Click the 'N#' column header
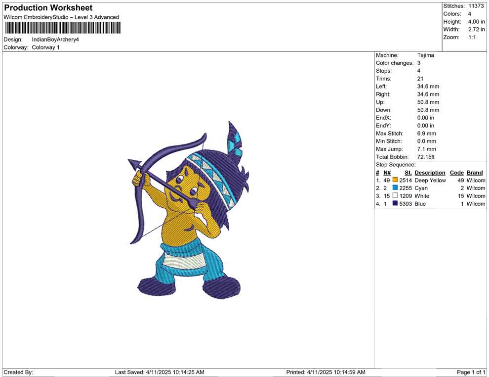 (x=387, y=172)
